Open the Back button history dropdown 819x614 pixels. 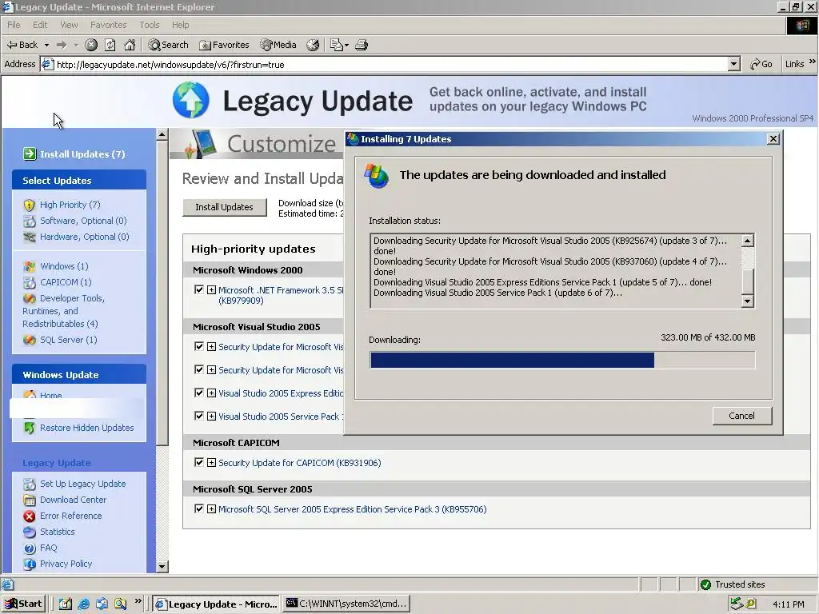(x=46, y=45)
